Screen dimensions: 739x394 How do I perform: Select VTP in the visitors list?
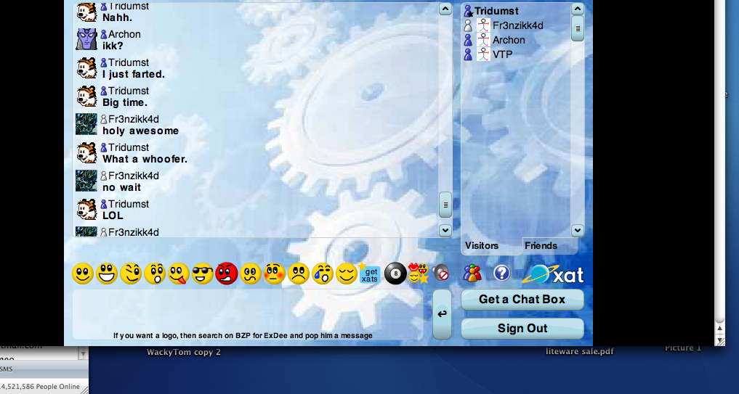point(502,54)
